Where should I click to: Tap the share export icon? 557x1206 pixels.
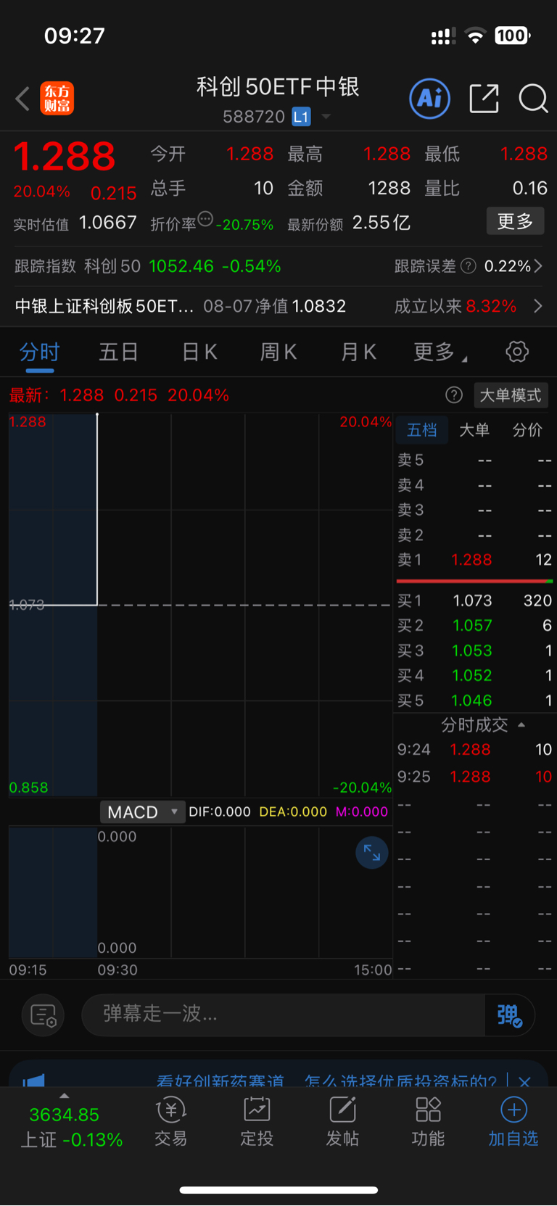[484, 99]
